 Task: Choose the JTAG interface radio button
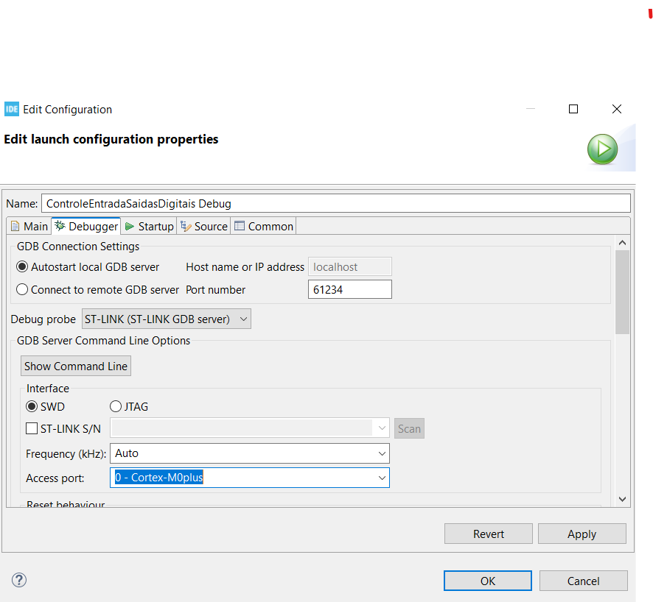[116, 406]
